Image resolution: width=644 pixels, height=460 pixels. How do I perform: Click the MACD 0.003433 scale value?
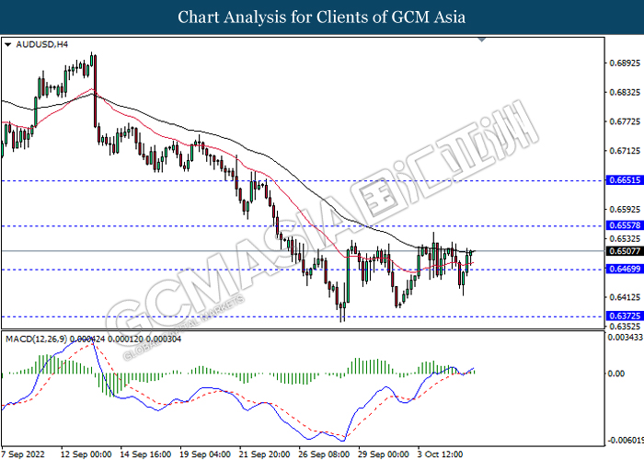tap(626, 338)
